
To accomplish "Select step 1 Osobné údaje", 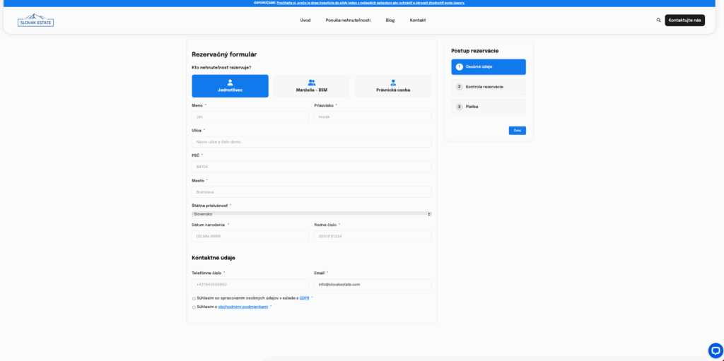I will [488, 67].
